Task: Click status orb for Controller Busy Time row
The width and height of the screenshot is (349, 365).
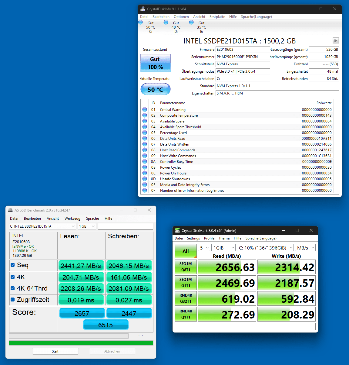Action: tap(145, 161)
